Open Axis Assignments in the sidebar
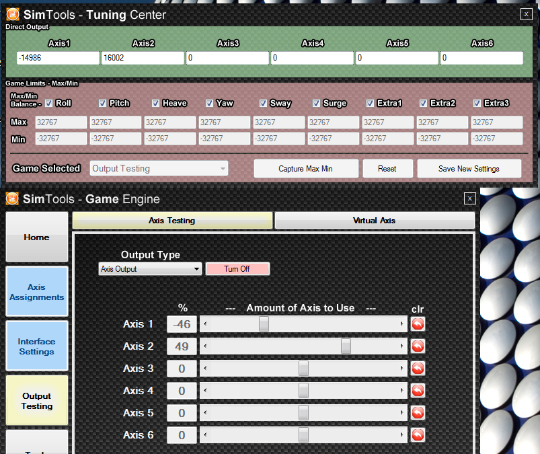540x454 pixels. [37, 292]
